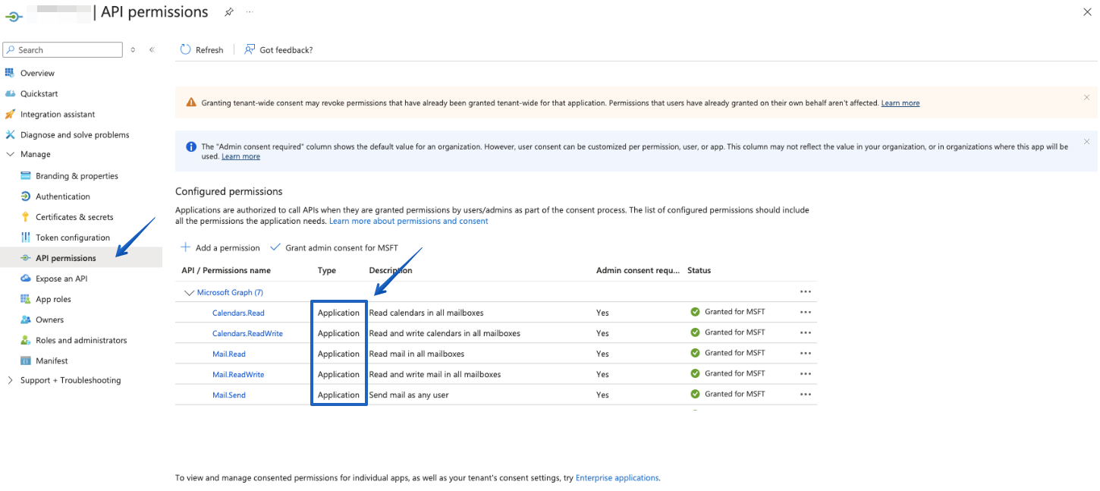Close the API permissions blade
This screenshot has height=491, width=1100.
pos(1087,12)
